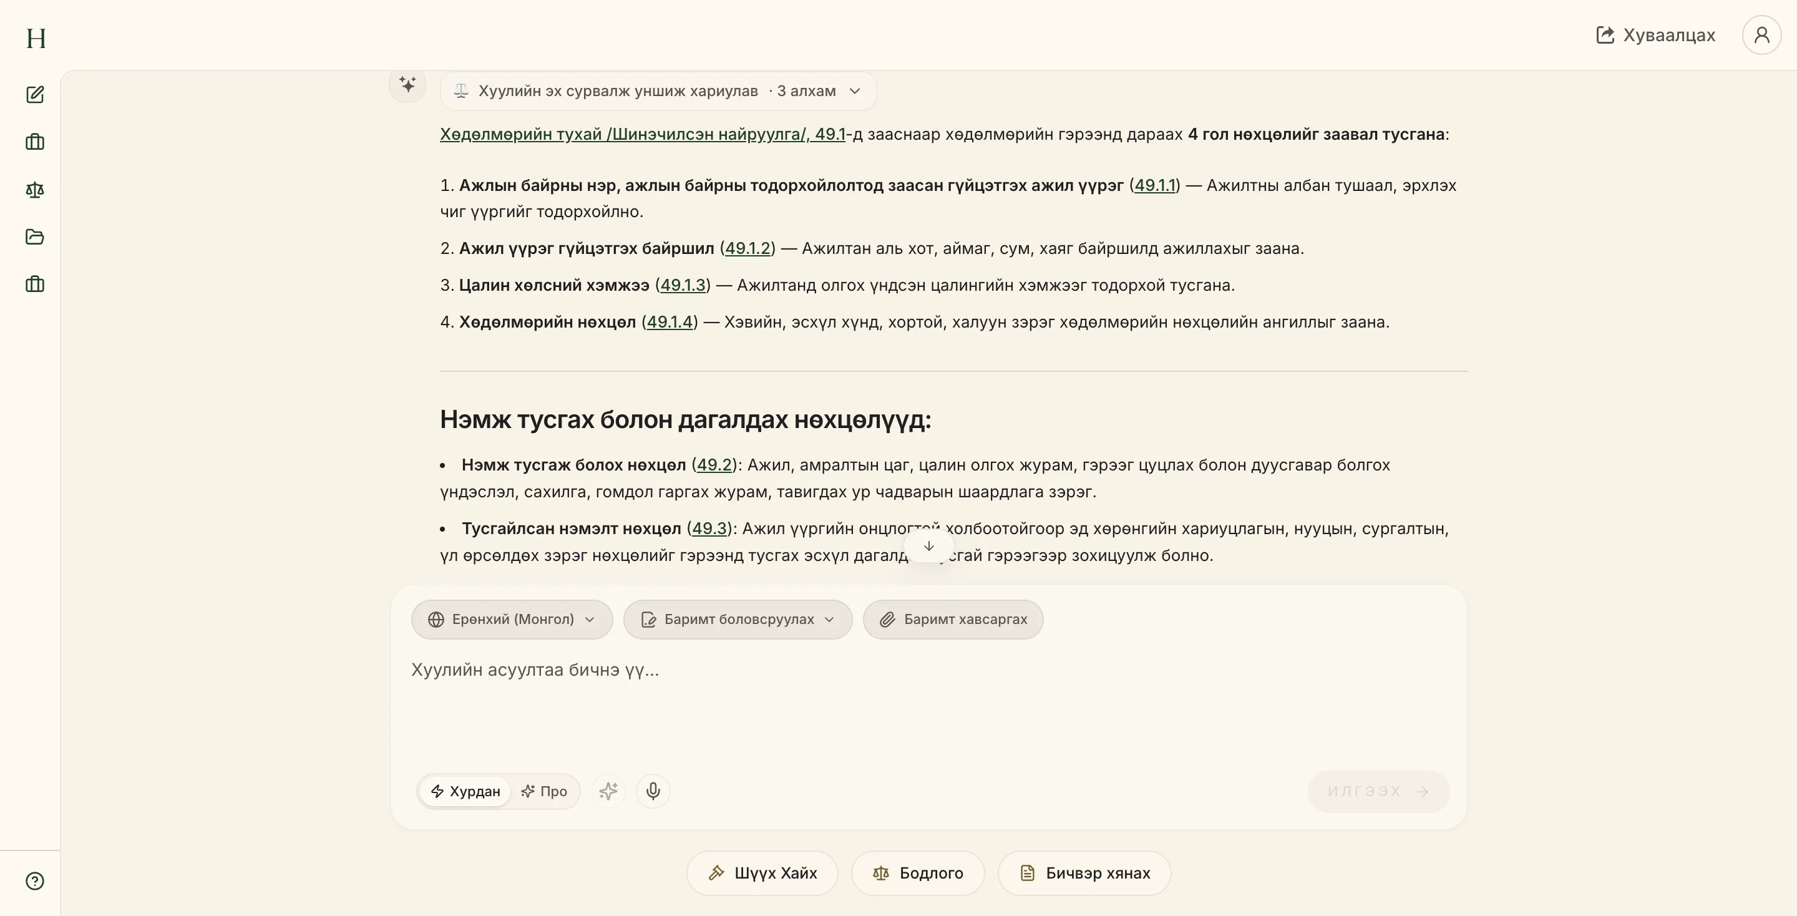Select the Бодлого option
Image resolution: width=1797 pixels, height=916 pixels.
917,873
